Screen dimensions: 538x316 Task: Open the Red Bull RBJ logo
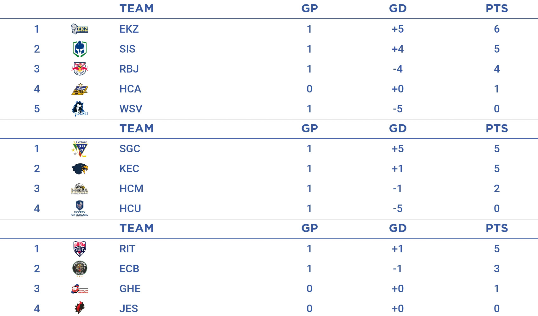point(80,69)
